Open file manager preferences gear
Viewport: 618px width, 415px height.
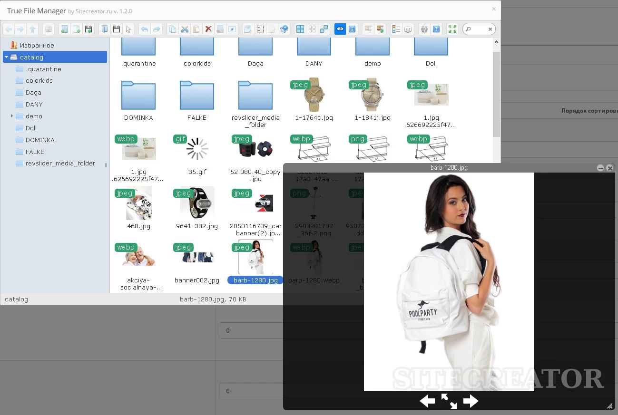pos(424,29)
